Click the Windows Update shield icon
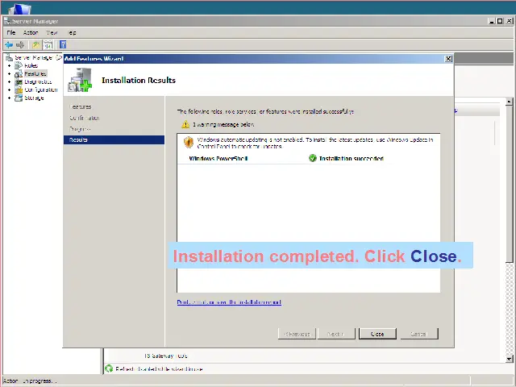The width and height of the screenshot is (516, 387). tap(189, 142)
